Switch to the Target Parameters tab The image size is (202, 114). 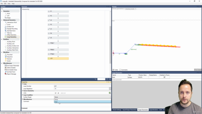143,110
